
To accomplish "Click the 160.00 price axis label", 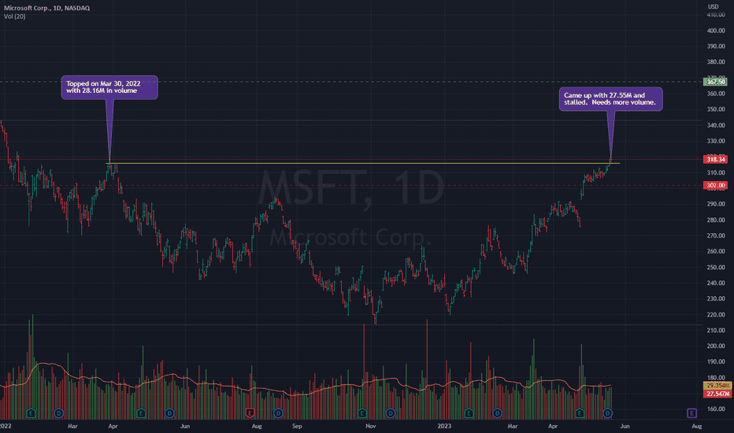I will 716,409.
